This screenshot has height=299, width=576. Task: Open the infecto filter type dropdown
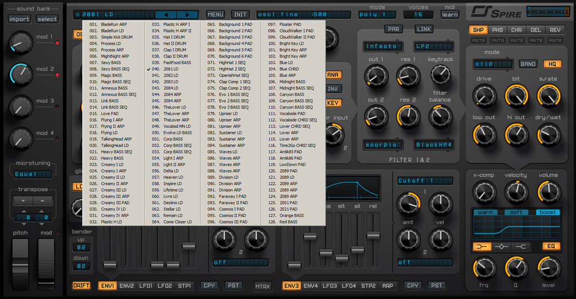click(382, 46)
